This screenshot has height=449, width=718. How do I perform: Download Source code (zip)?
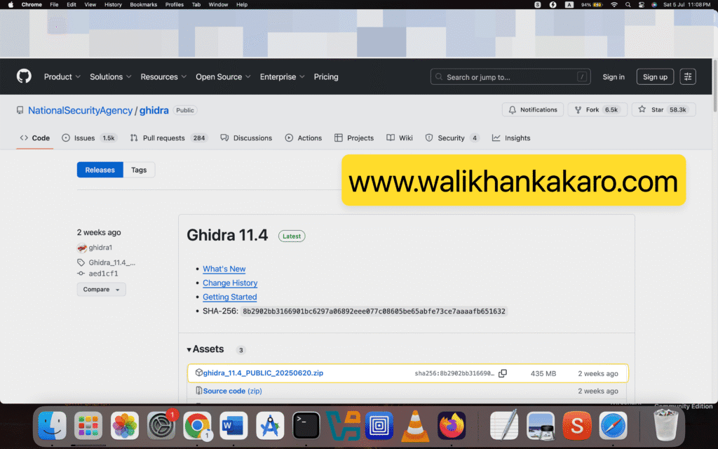point(232,391)
